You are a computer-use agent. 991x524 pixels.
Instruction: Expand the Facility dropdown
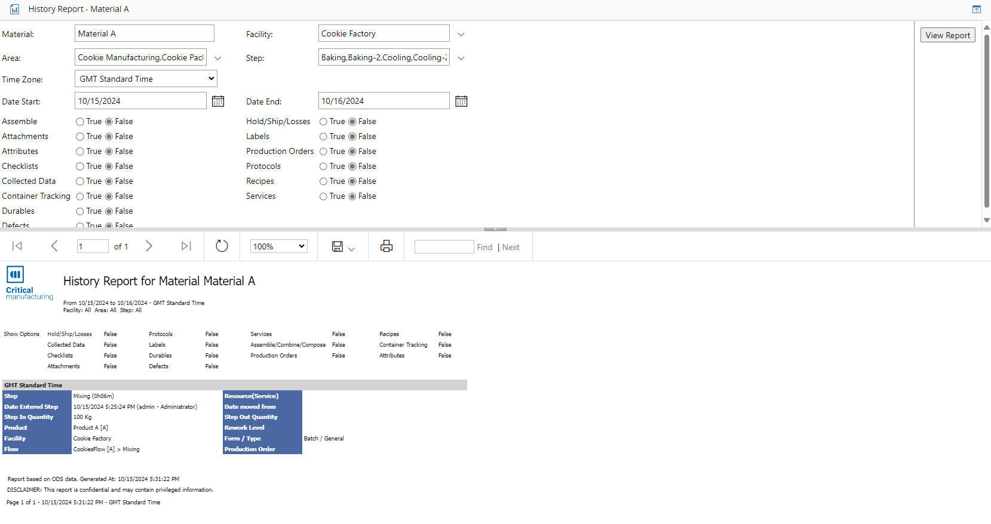pyautogui.click(x=461, y=35)
